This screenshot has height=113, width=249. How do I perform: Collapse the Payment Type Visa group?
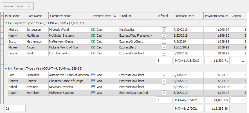click(6, 68)
